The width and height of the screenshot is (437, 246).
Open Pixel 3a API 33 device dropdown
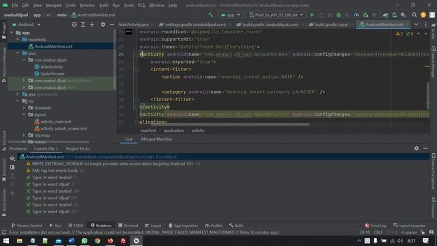276,15
